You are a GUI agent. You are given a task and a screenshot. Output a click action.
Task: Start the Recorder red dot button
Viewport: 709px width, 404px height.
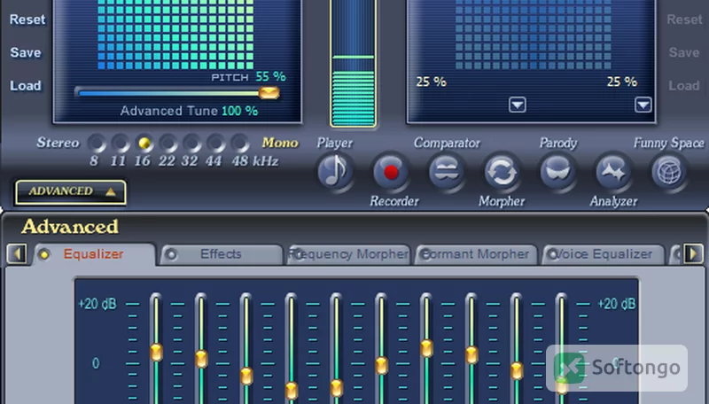point(391,172)
